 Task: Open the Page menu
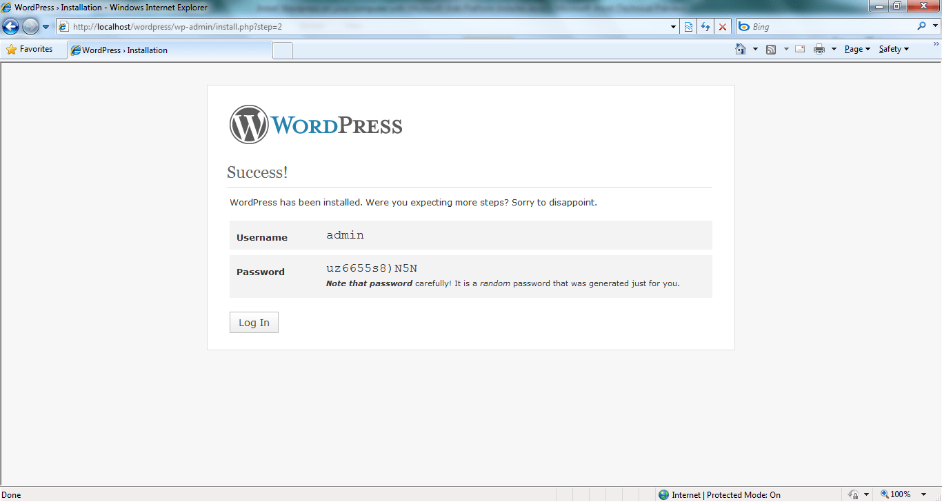pos(857,49)
